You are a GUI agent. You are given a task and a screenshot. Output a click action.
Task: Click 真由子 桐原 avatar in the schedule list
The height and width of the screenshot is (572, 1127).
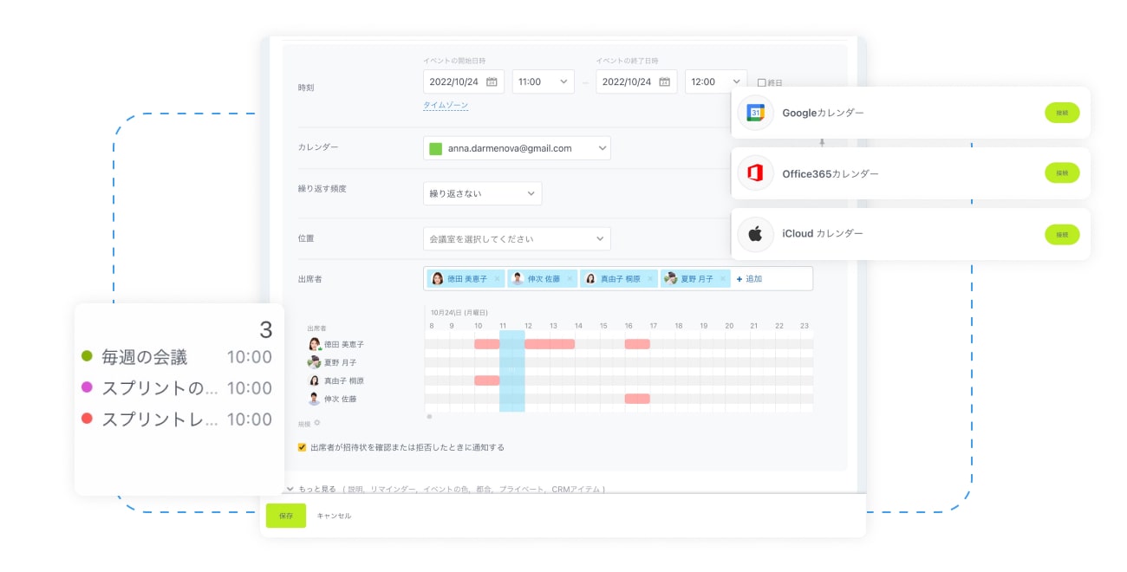pyautogui.click(x=315, y=380)
